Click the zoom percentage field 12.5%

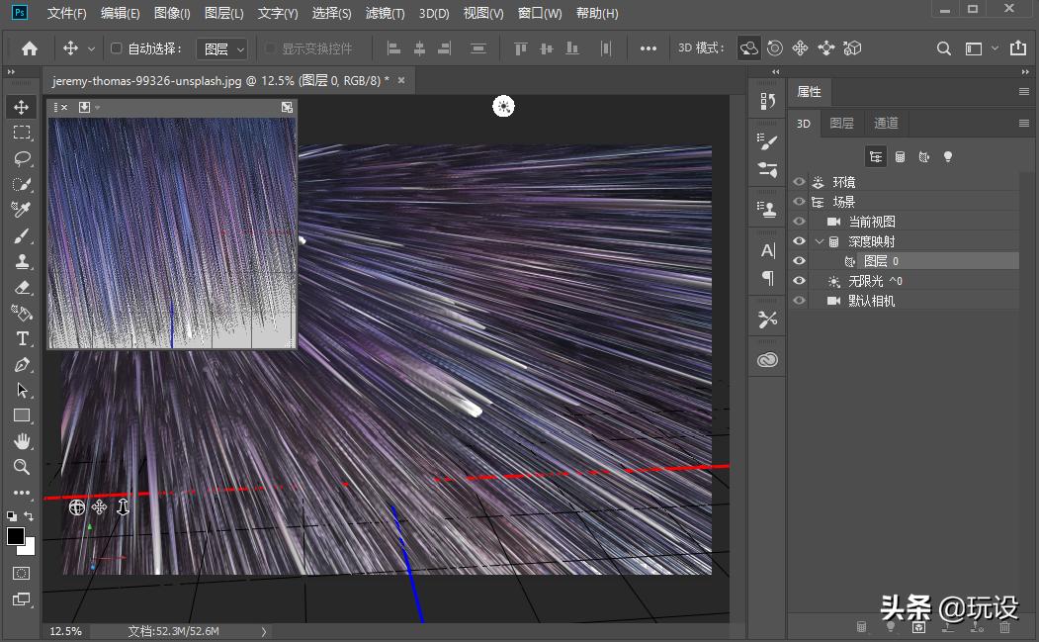pyautogui.click(x=65, y=631)
